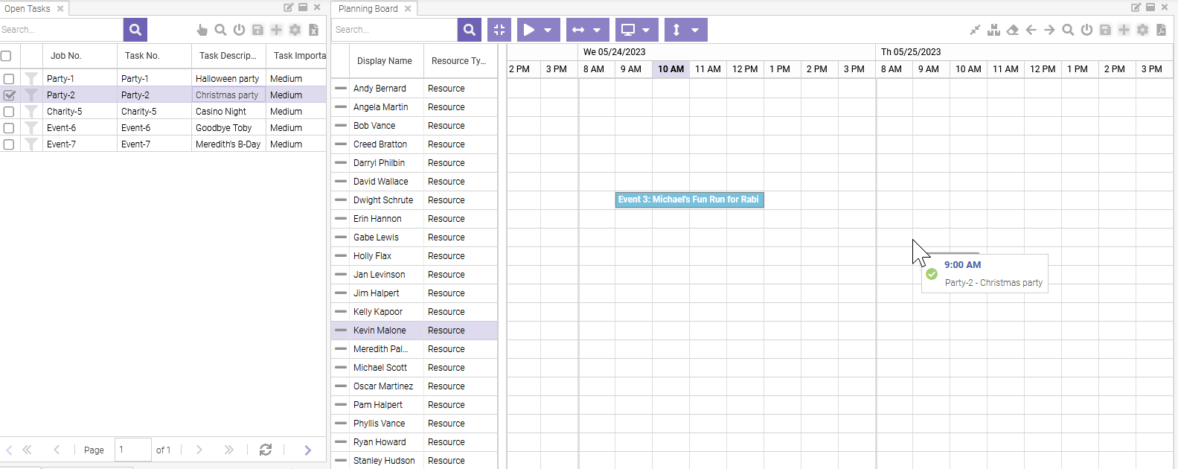The width and height of the screenshot is (1178, 469).
Task: Sort by the Display Name column header
Action: pyautogui.click(x=384, y=61)
